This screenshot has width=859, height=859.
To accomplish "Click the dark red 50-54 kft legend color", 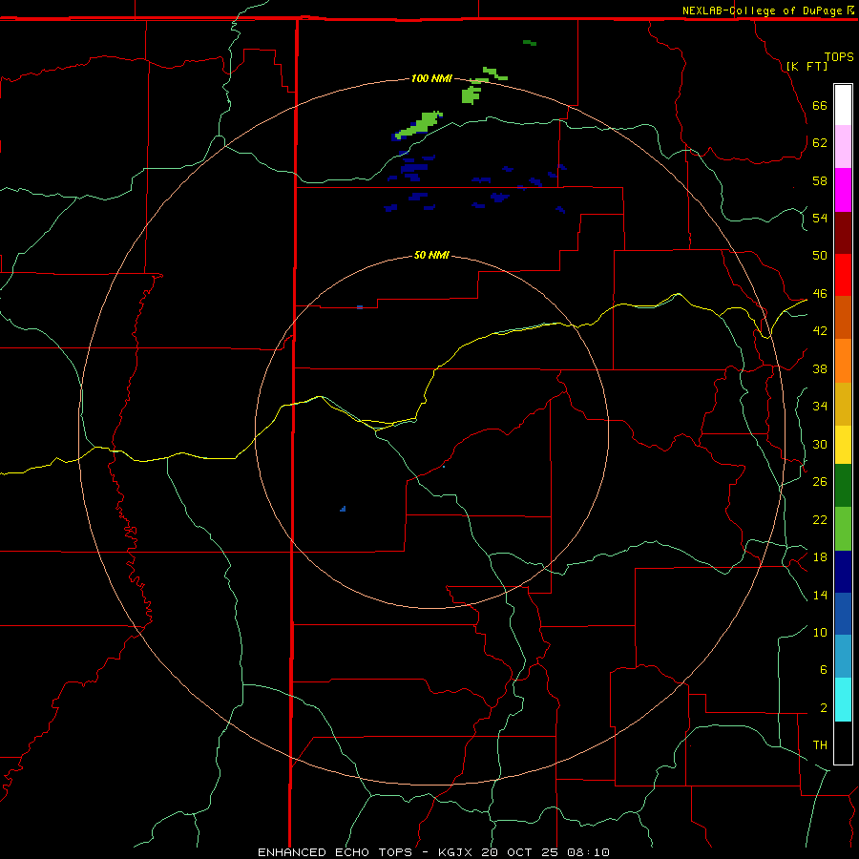I will click(x=843, y=233).
